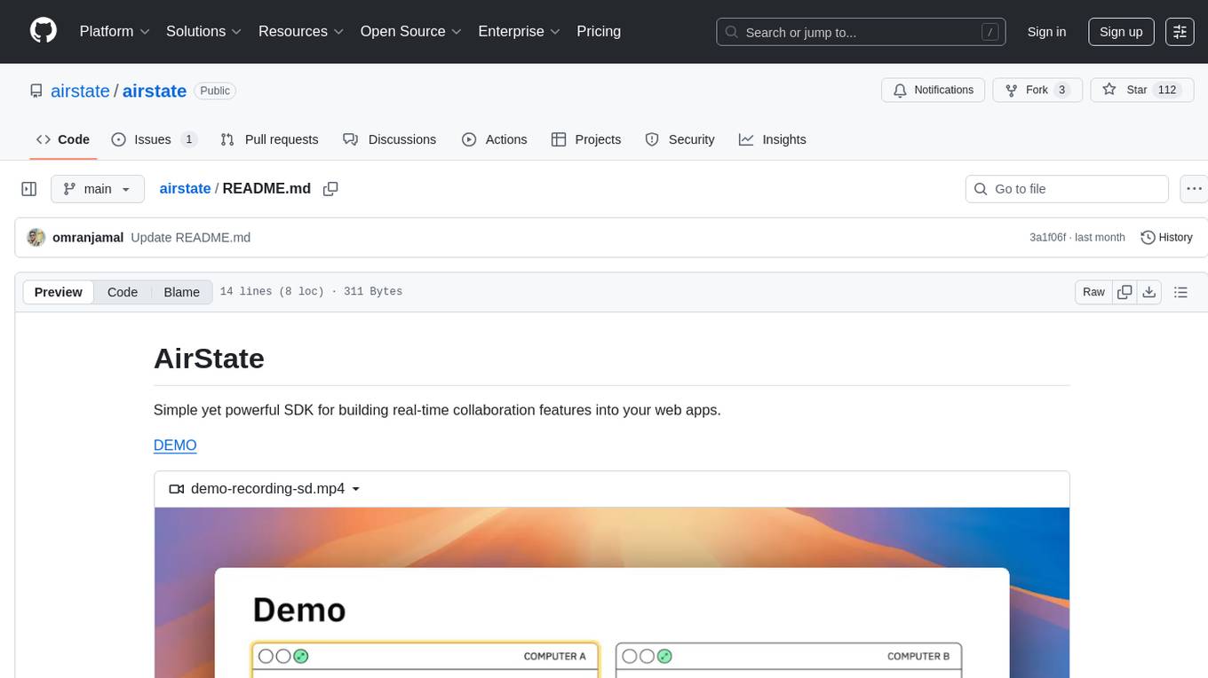Select the Code view toggle

click(123, 292)
